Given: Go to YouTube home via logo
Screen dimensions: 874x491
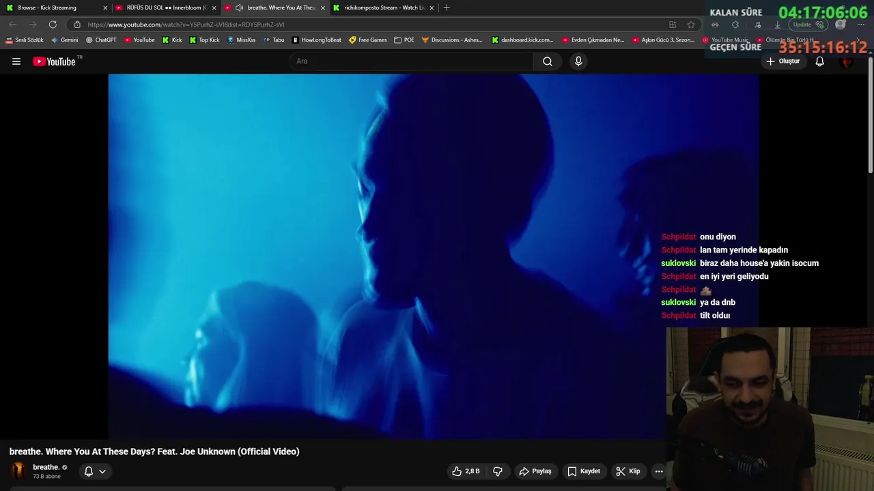Looking at the screenshot, I should click(x=54, y=61).
